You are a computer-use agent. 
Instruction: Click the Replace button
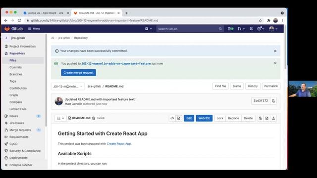click(x=233, y=118)
